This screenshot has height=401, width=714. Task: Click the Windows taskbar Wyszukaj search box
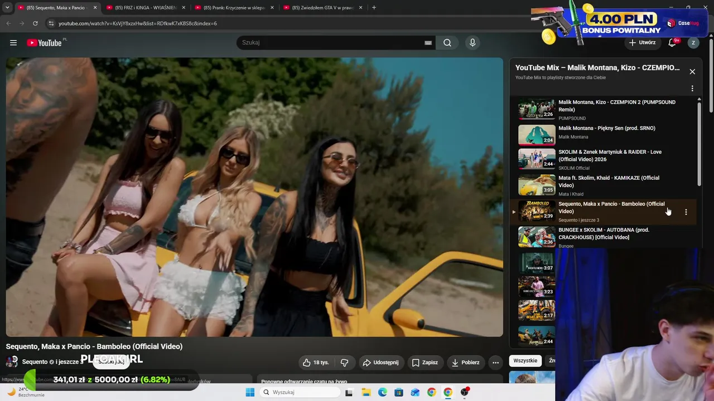(300, 392)
